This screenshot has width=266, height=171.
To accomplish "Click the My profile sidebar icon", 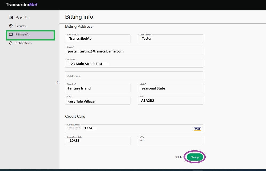I will click(x=10, y=17).
